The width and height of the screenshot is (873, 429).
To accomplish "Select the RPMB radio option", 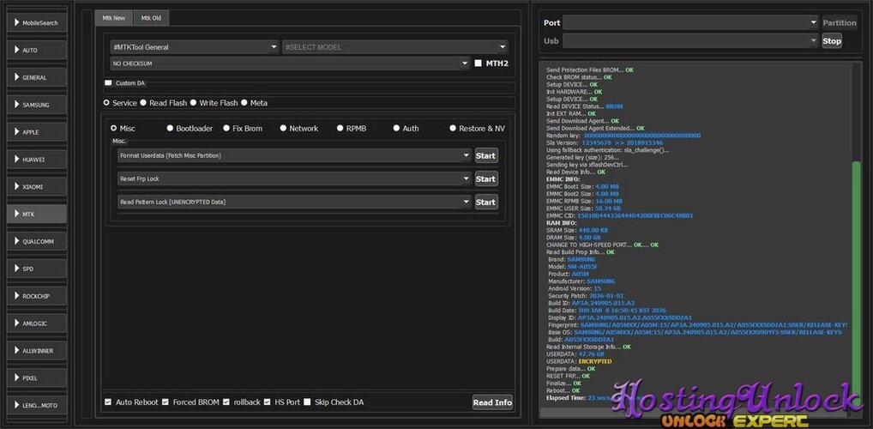I will (x=340, y=128).
